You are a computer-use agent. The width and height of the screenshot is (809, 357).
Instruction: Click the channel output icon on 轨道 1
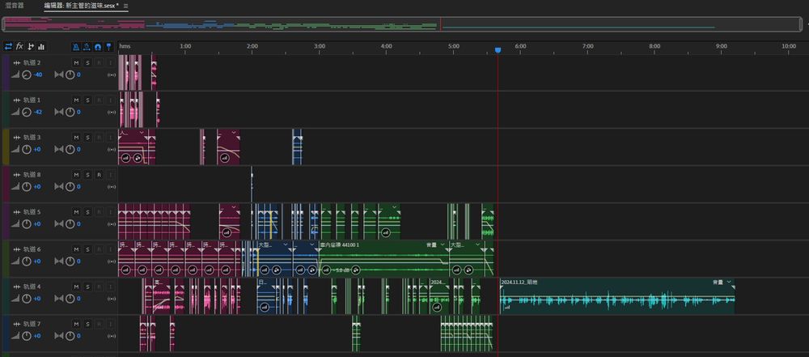[111, 112]
